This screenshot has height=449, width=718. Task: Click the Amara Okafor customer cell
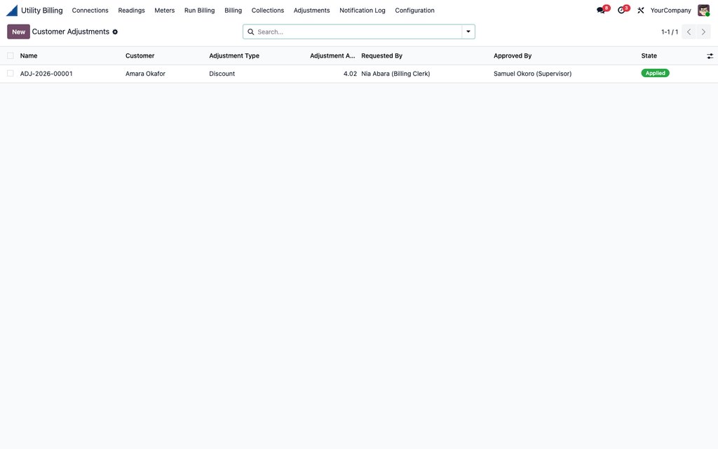click(x=145, y=73)
